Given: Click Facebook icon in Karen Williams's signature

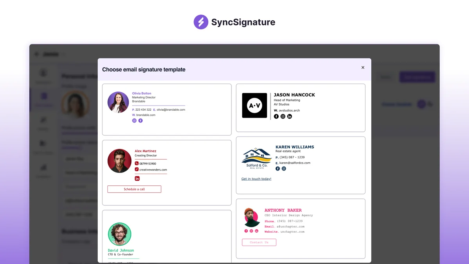Looking at the screenshot, I should coord(277,169).
